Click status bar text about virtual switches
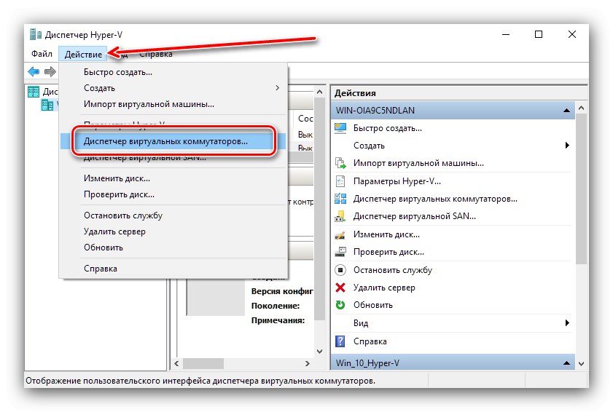The image size is (613, 412). coord(200,381)
